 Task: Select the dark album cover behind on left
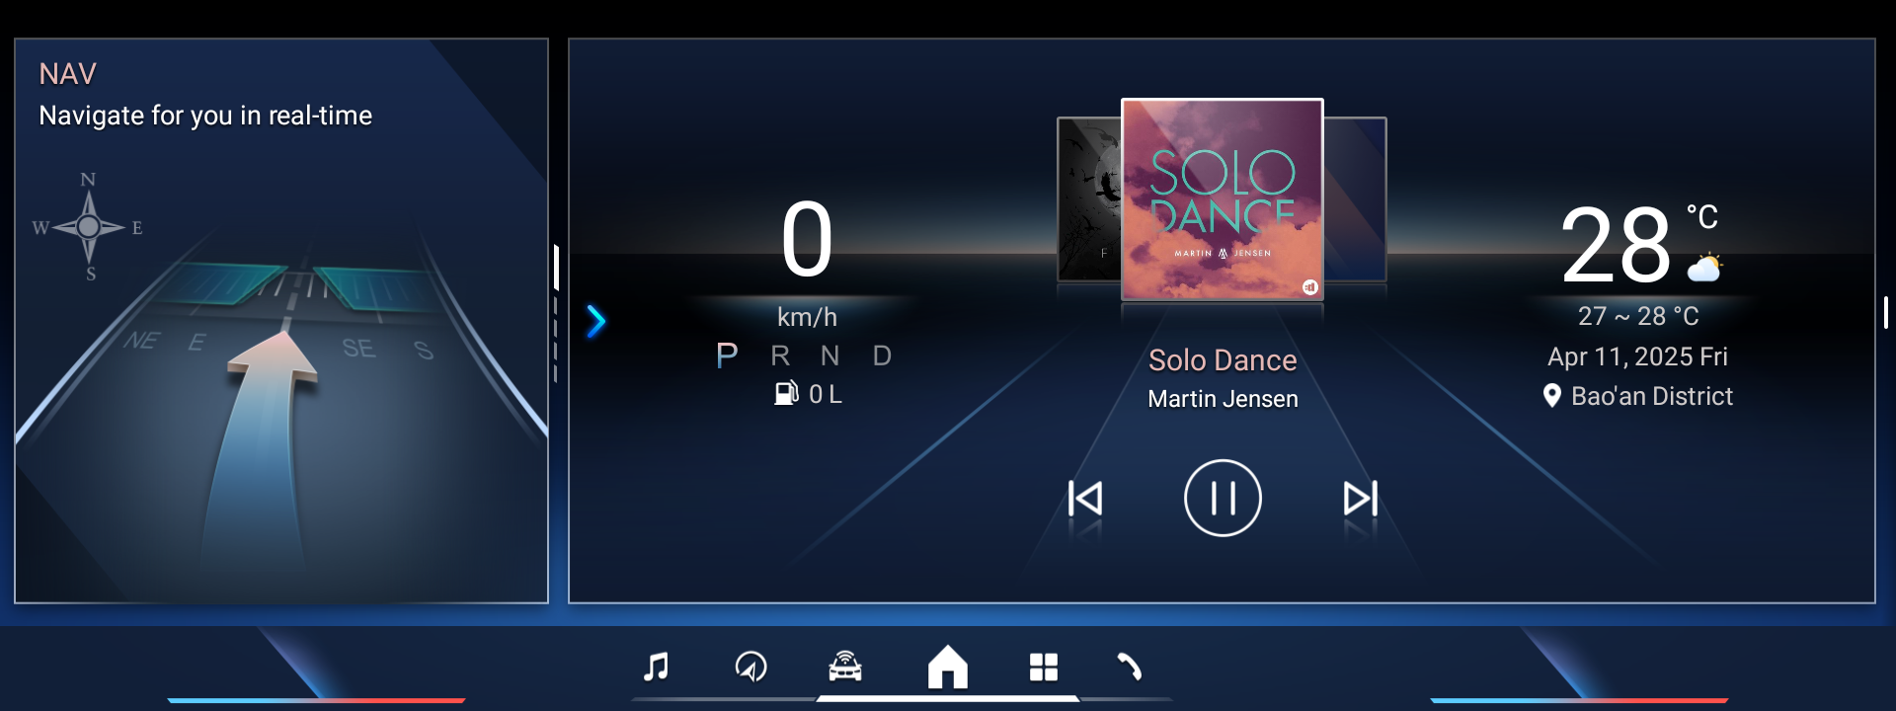[x=1089, y=199]
